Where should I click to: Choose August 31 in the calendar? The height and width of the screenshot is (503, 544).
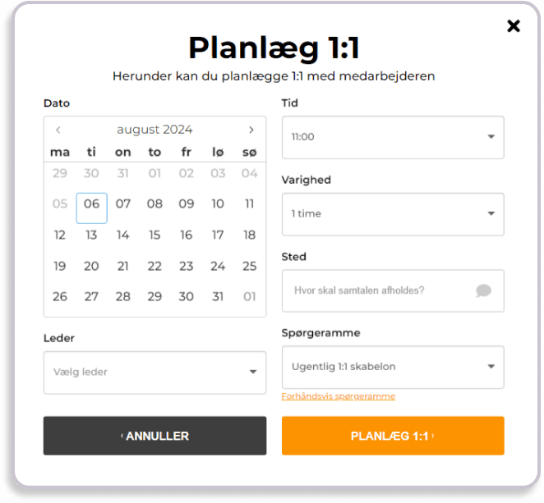[218, 297]
